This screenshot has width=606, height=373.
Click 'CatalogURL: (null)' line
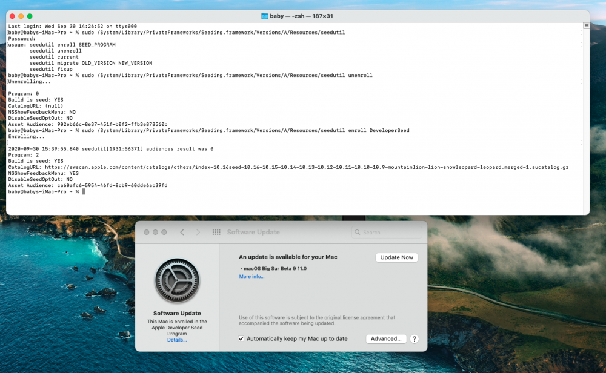pos(36,106)
